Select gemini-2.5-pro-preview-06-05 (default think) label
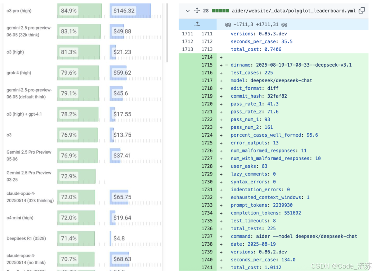Image resolution: width=373 pixels, height=272 pixels. pos(29,94)
